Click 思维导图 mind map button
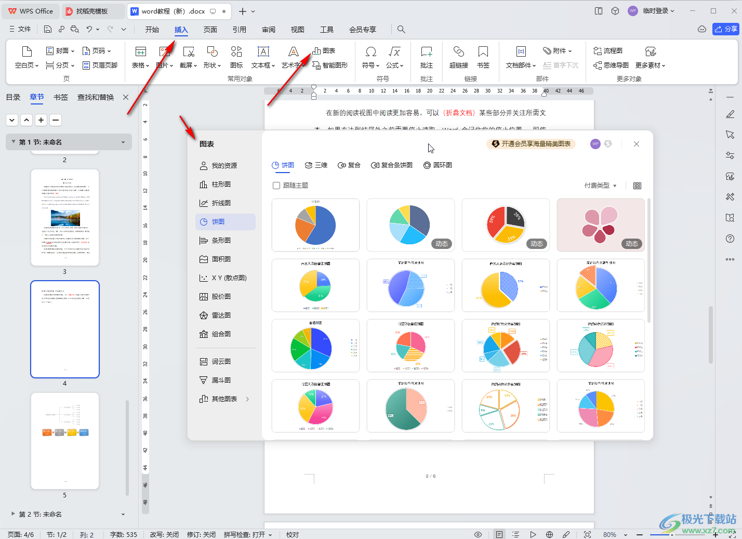This screenshot has width=742, height=539. [x=611, y=65]
